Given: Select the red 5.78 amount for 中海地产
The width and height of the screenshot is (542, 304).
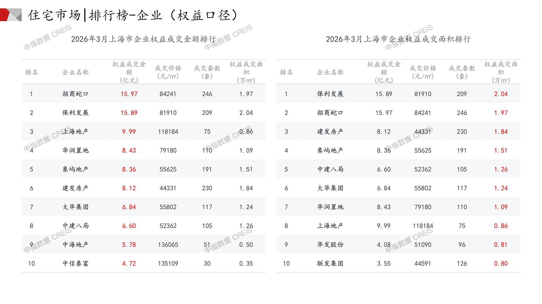Looking at the screenshot, I should pyautogui.click(x=129, y=245).
